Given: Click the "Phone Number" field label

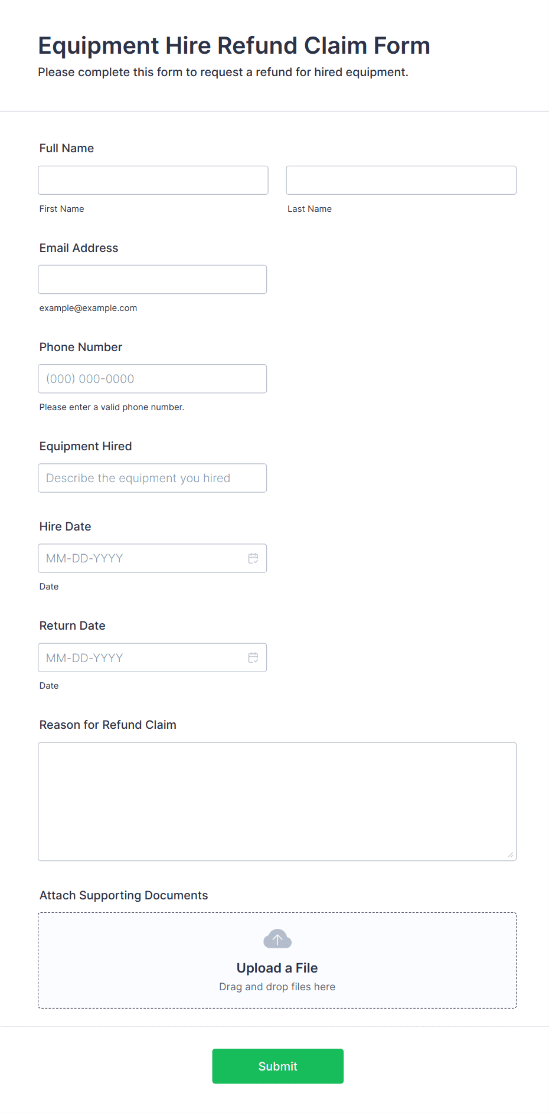Looking at the screenshot, I should click(x=81, y=347).
